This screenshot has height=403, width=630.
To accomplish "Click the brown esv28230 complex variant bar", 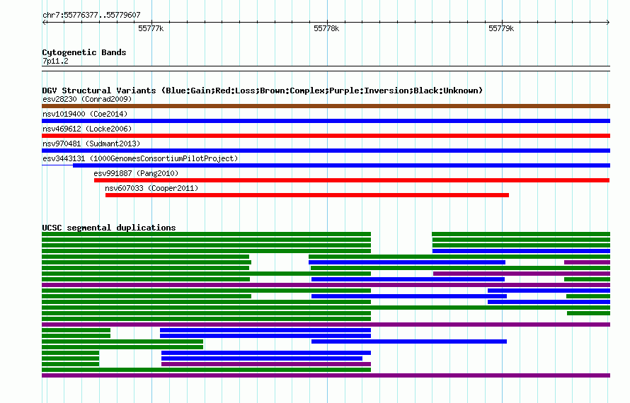I will click(x=326, y=106).
